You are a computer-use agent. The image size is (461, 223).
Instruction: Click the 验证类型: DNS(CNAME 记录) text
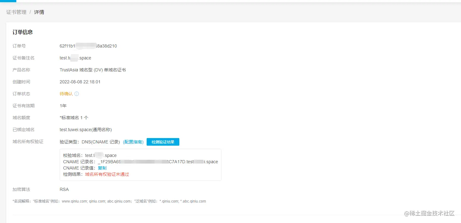click(90, 142)
